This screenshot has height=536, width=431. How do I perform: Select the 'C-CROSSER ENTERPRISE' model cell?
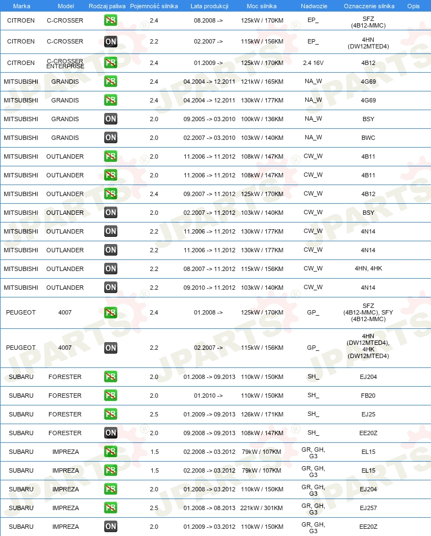click(x=65, y=63)
